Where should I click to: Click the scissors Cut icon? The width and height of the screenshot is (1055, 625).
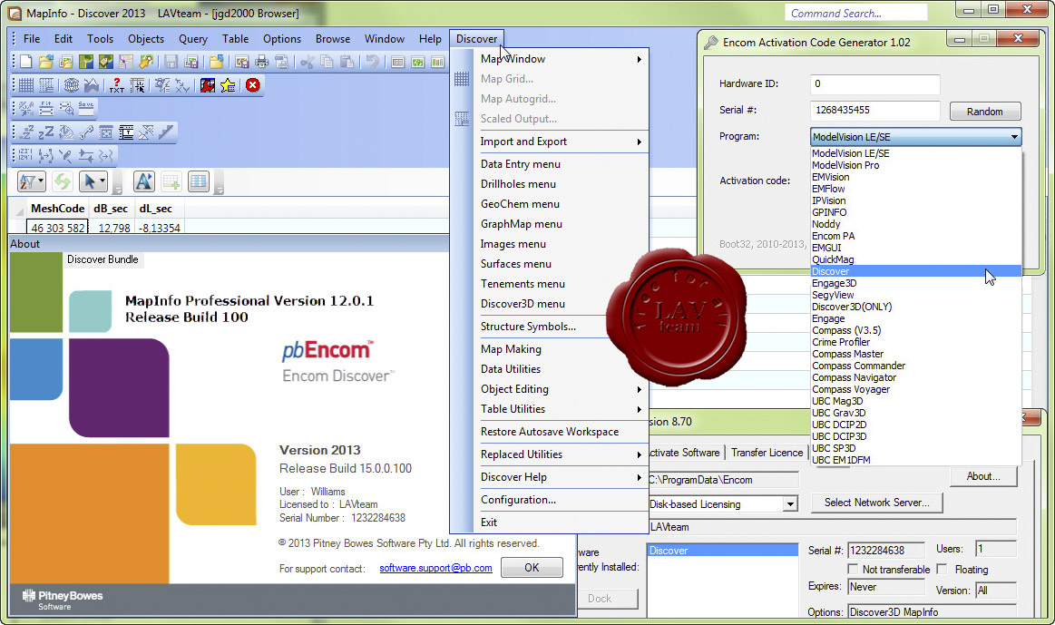(307, 63)
